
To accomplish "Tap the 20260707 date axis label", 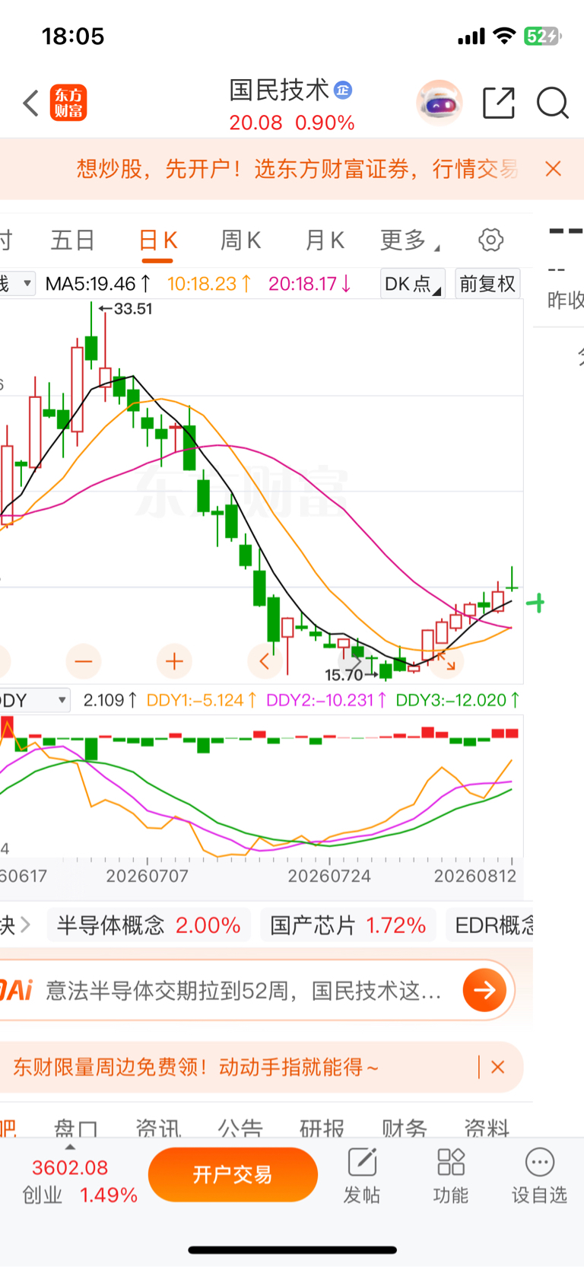I will pyautogui.click(x=147, y=876).
